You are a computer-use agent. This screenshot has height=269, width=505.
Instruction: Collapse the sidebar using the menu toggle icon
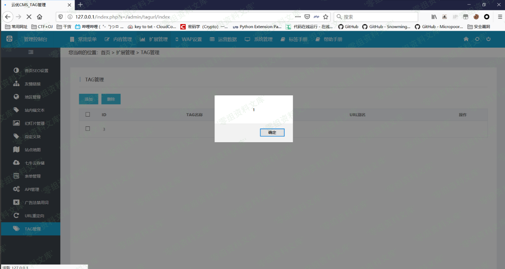[31, 52]
